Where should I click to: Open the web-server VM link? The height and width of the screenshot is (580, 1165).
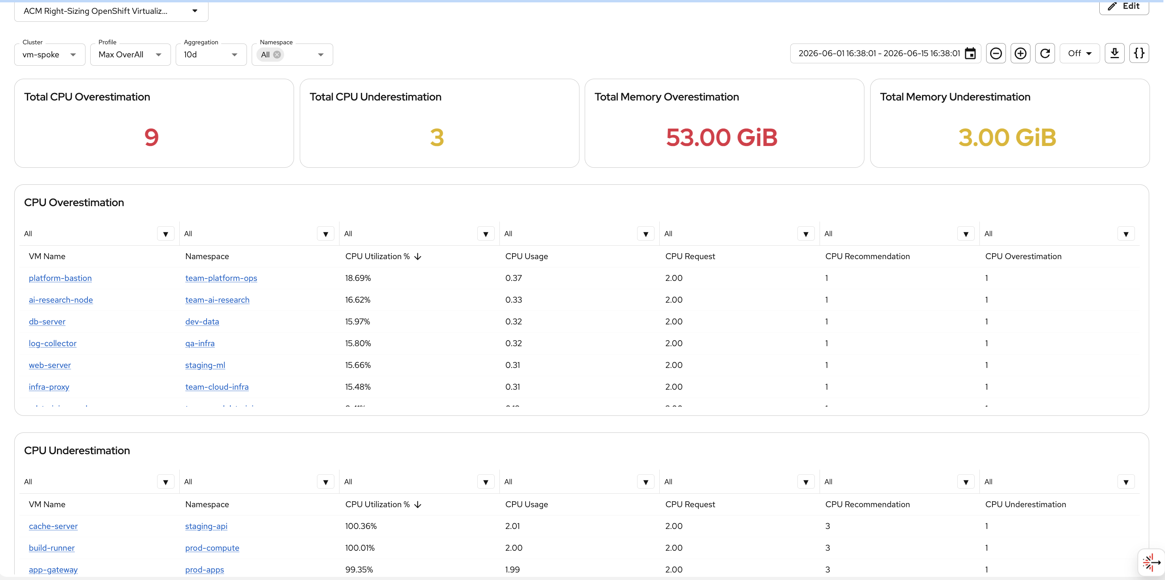(50, 365)
